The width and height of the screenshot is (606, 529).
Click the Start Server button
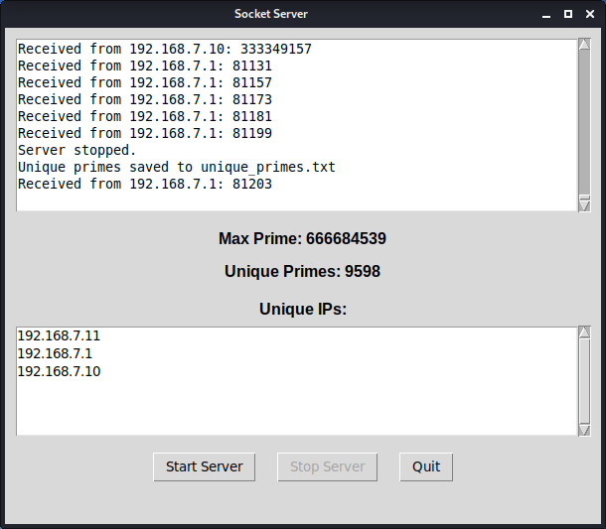tap(205, 466)
